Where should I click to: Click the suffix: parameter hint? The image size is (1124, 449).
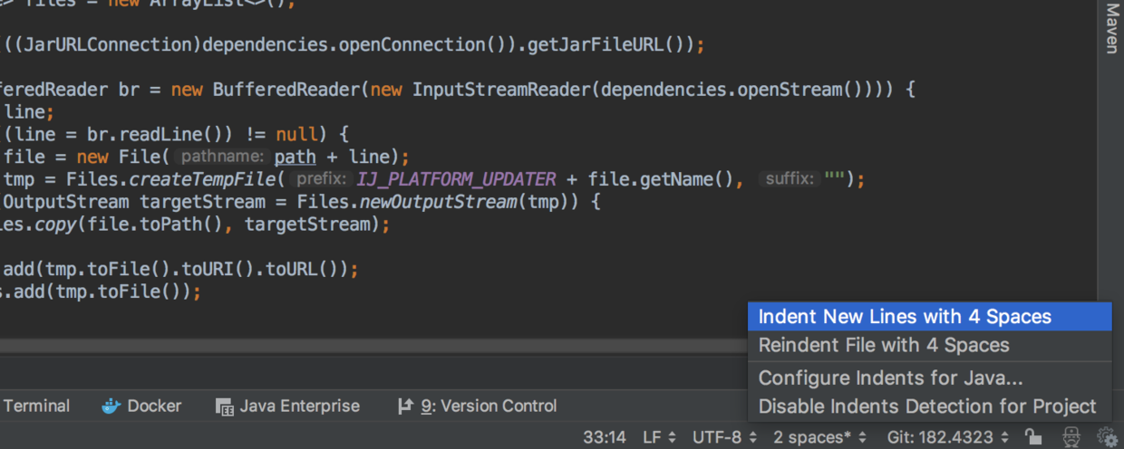[788, 179]
